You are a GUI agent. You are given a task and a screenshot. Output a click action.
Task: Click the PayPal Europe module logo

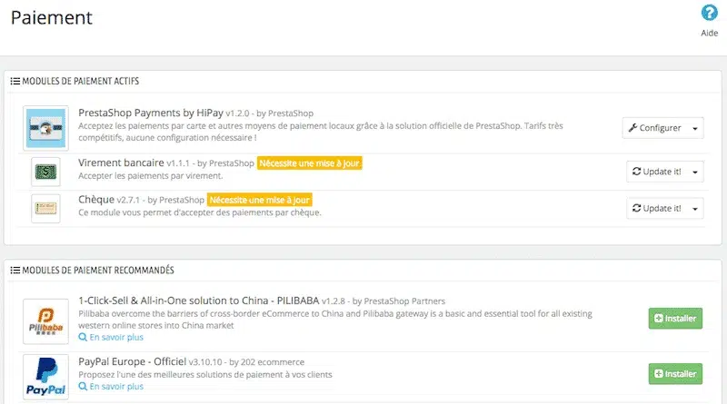pos(45,376)
